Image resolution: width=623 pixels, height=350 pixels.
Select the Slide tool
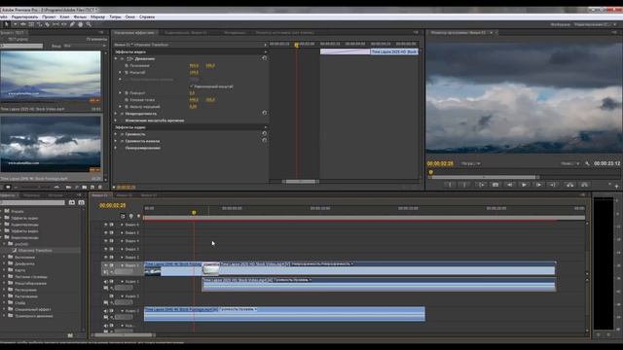pos(64,24)
